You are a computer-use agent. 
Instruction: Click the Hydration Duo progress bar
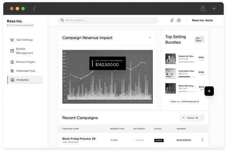tap(187, 77)
